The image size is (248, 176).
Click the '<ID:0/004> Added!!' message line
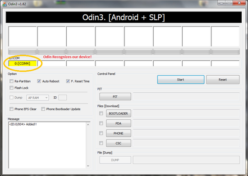click(23, 124)
